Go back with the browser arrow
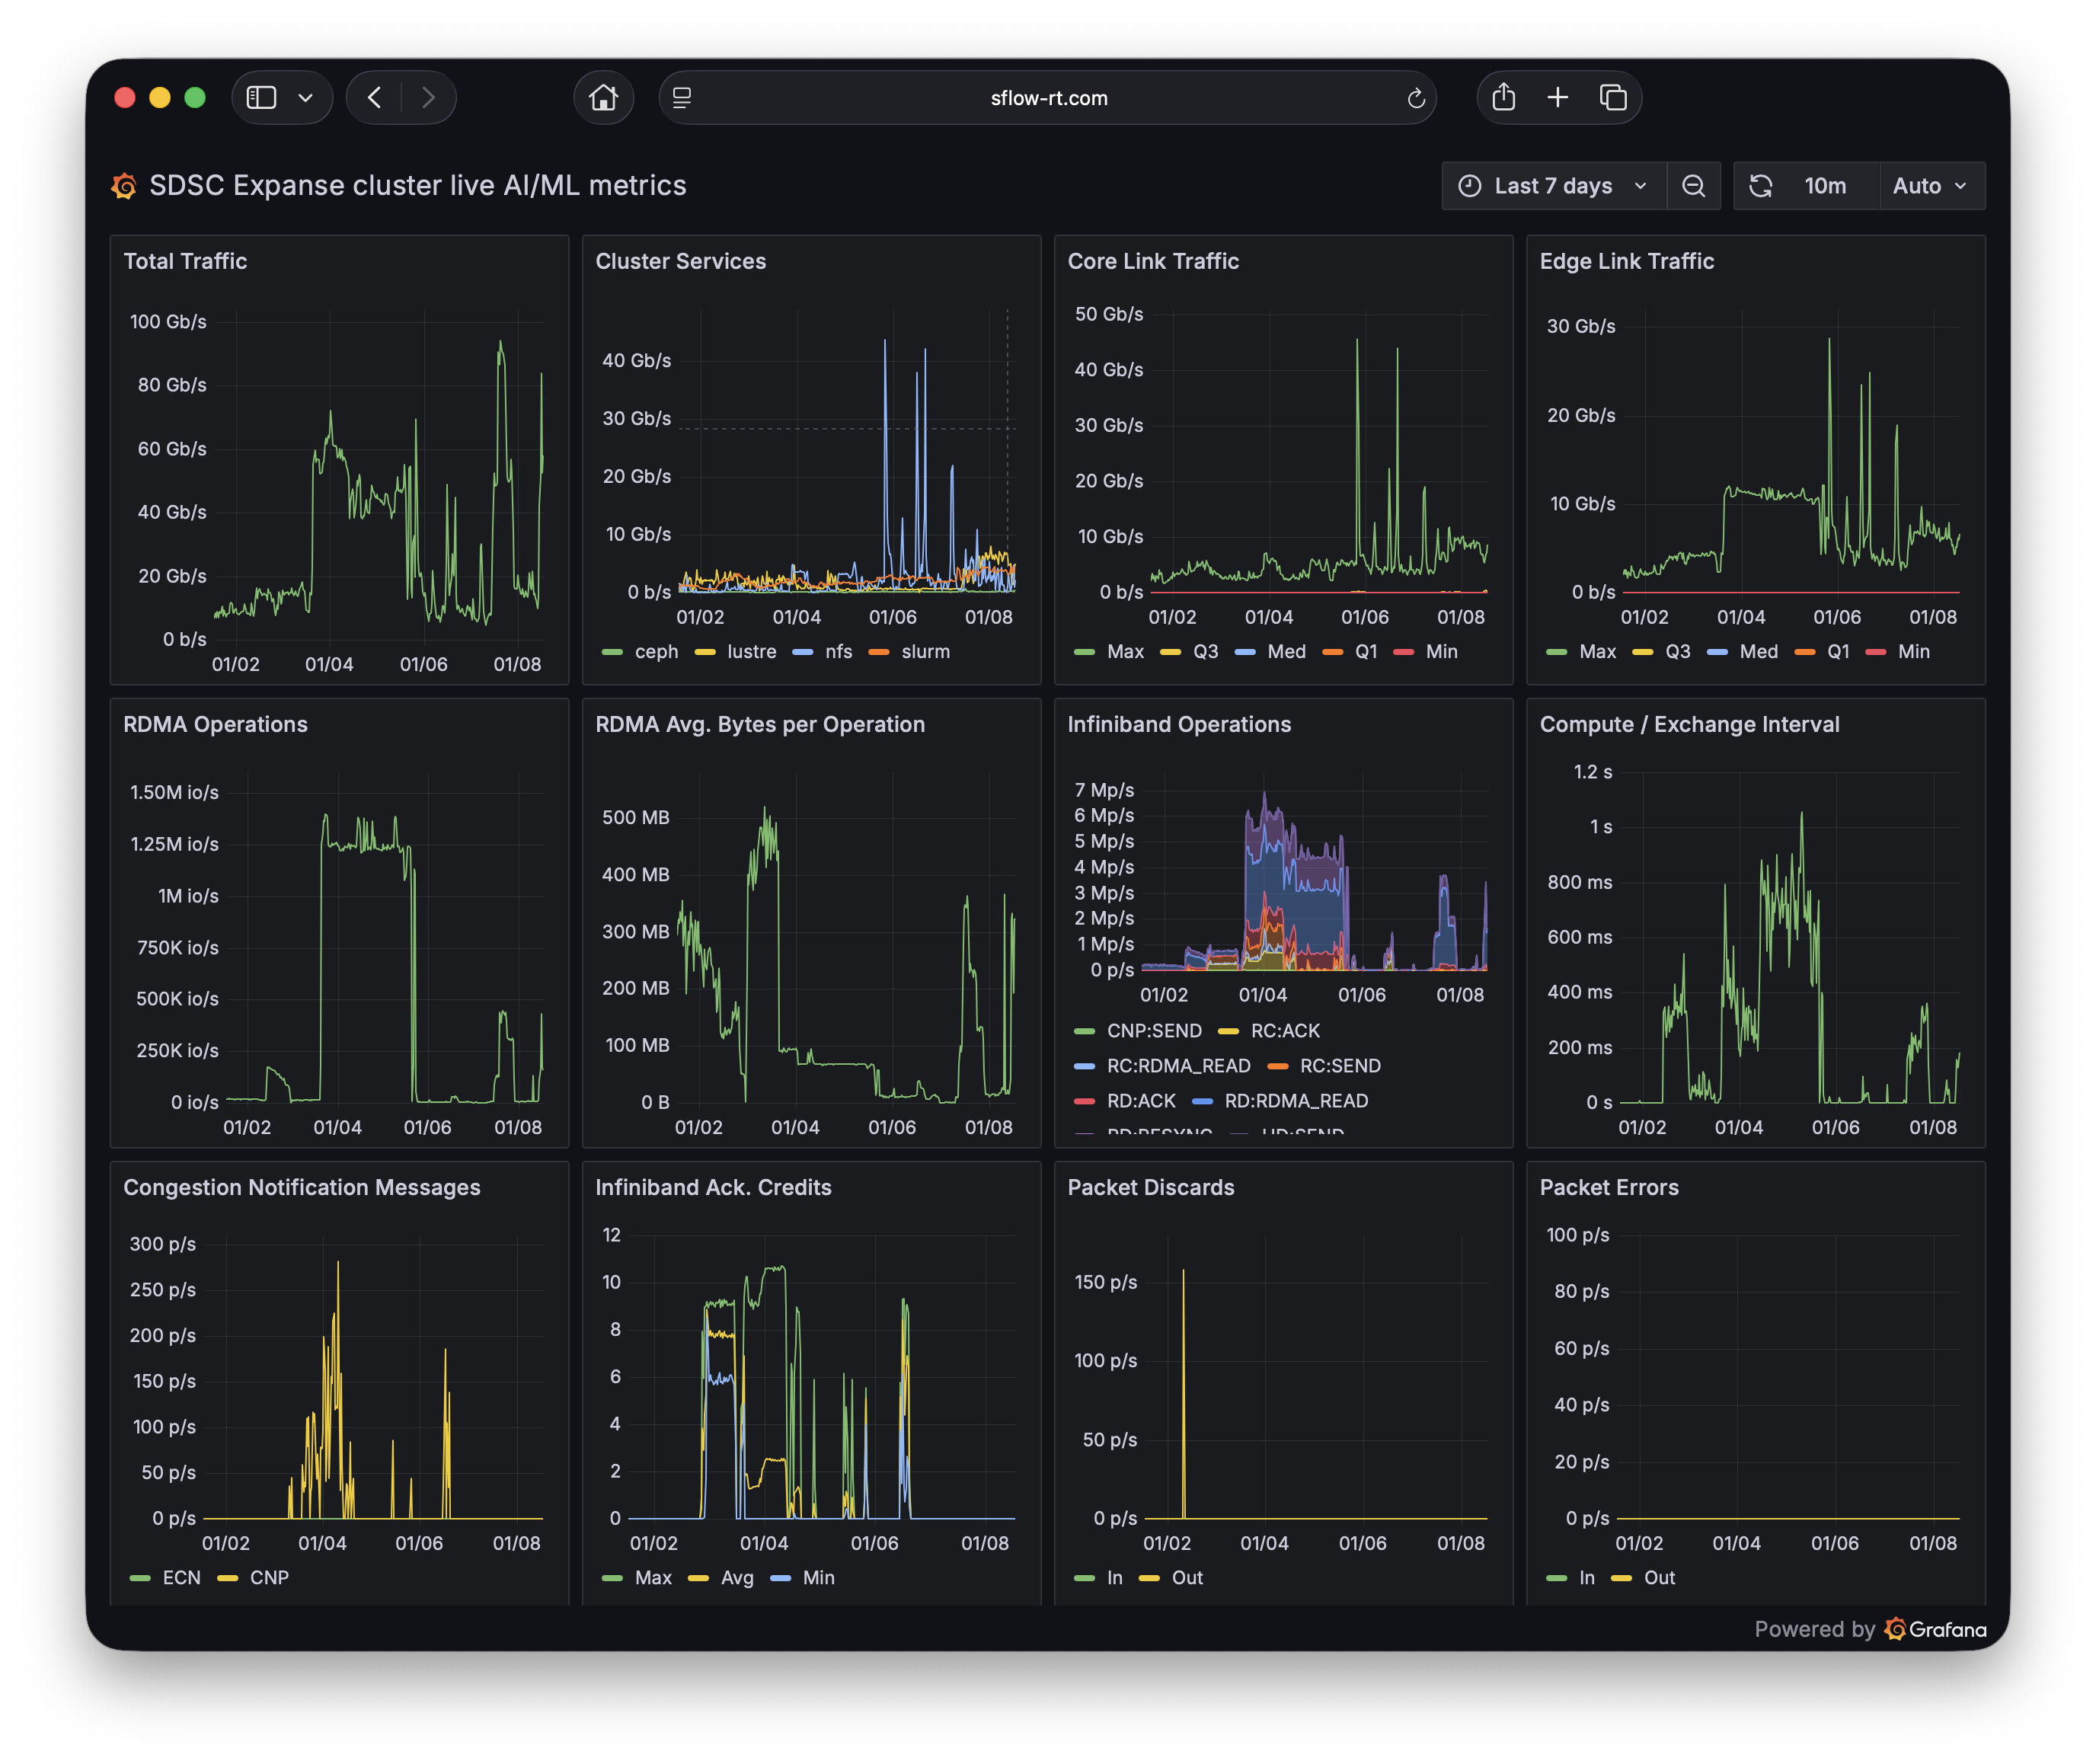2096x1764 pixels. click(375, 97)
